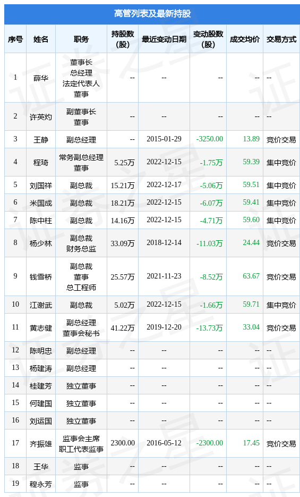Click the table title 高管列表及最新持股
Image resolution: width=300 pixels, height=497 pixels.
[152, 14]
